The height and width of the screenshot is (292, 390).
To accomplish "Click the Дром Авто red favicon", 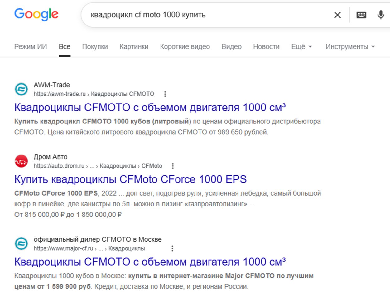I will click(21, 161).
